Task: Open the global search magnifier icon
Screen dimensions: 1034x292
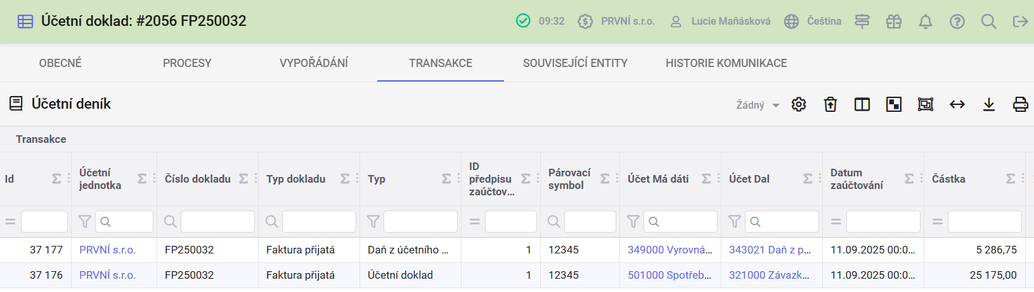Action: [x=988, y=21]
